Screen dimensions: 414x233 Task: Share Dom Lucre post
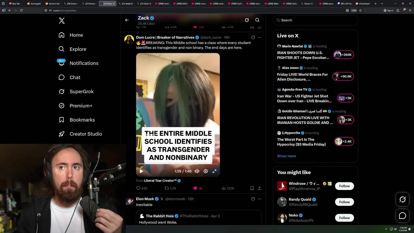click(259, 188)
